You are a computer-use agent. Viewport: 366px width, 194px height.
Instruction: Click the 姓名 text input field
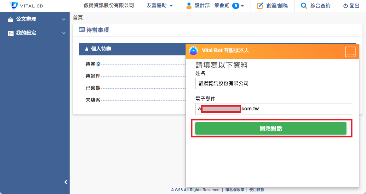click(x=273, y=83)
